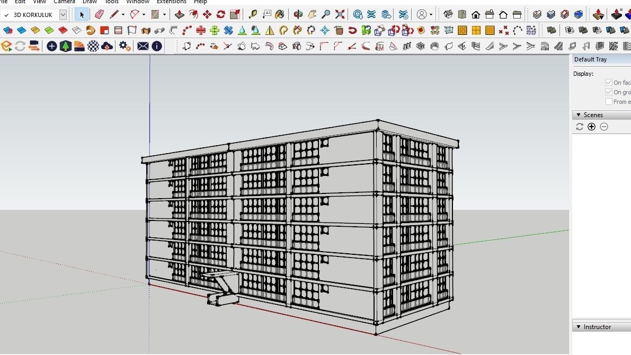Open the 3D Warehouse
This screenshot has width=631, height=355.
click(358, 15)
